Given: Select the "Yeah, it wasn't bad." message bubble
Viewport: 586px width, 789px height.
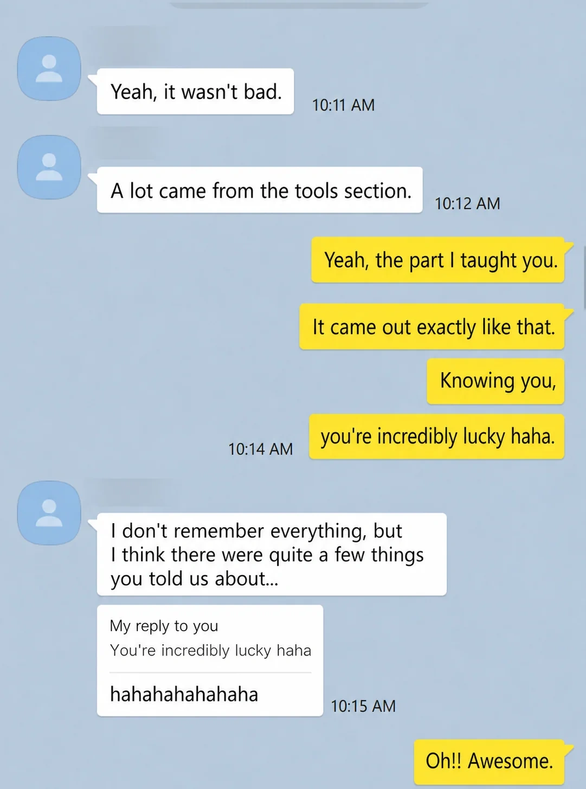Looking at the screenshot, I should [195, 92].
